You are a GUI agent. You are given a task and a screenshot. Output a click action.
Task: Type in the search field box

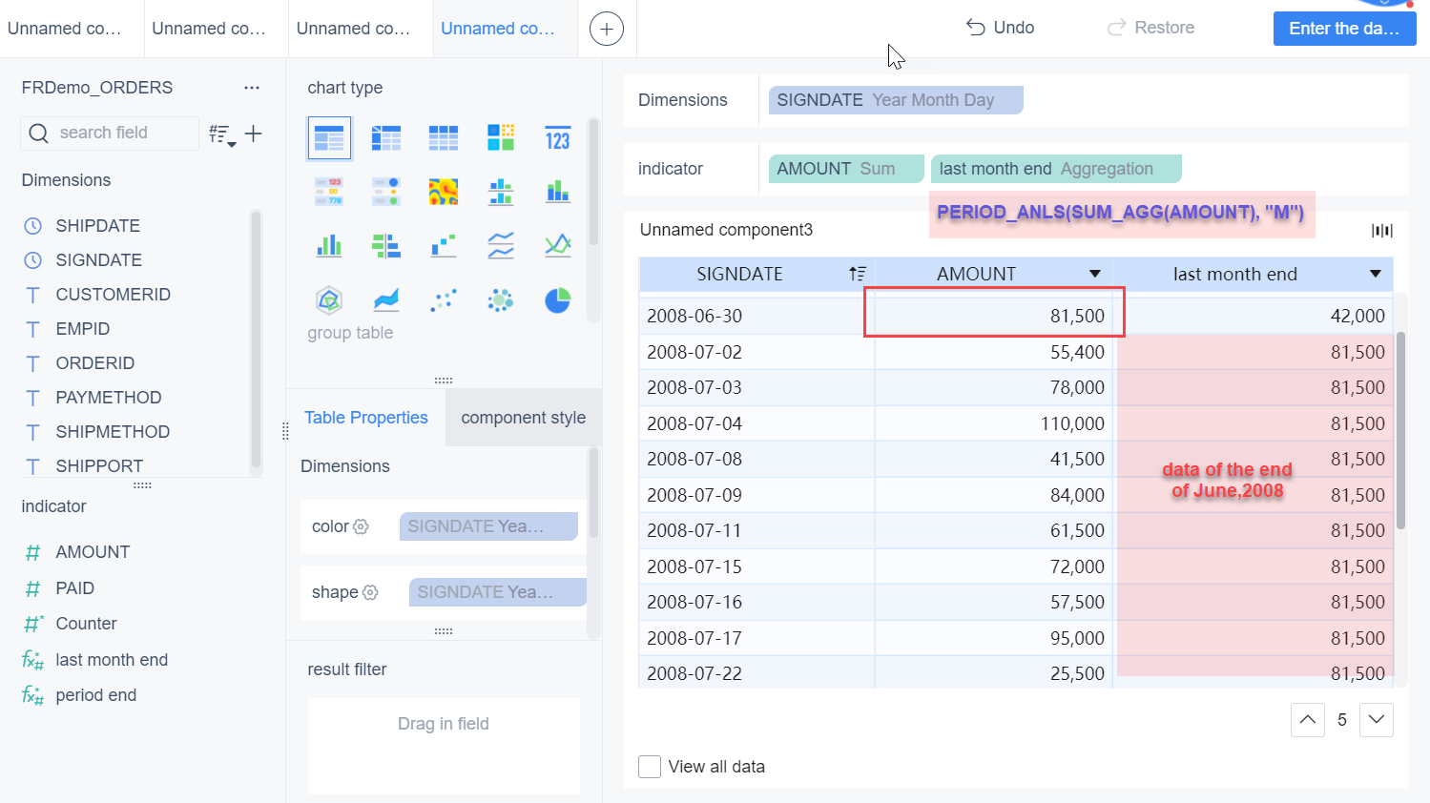click(x=124, y=133)
